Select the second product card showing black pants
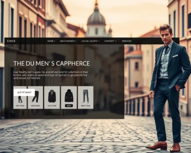The image size is (191, 153). pyautogui.click(x=35, y=97)
